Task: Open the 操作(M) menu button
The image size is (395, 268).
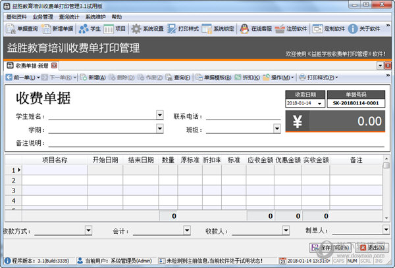Action: 278,78
